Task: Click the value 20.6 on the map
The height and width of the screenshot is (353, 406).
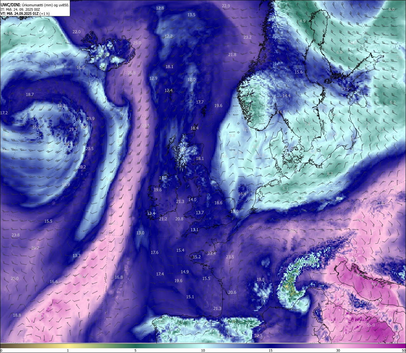Action: [x=232, y=292]
